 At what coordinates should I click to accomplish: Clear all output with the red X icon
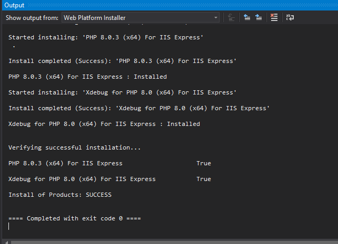274,17
